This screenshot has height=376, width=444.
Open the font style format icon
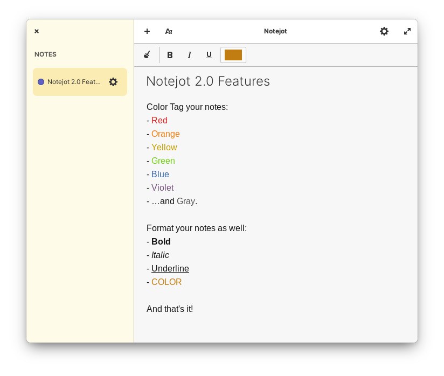click(169, 31)
